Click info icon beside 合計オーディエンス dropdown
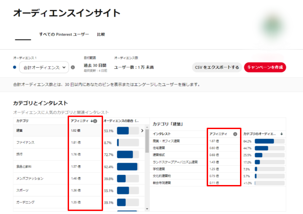The height and width of the screenshot is (214, 303). 73,67
